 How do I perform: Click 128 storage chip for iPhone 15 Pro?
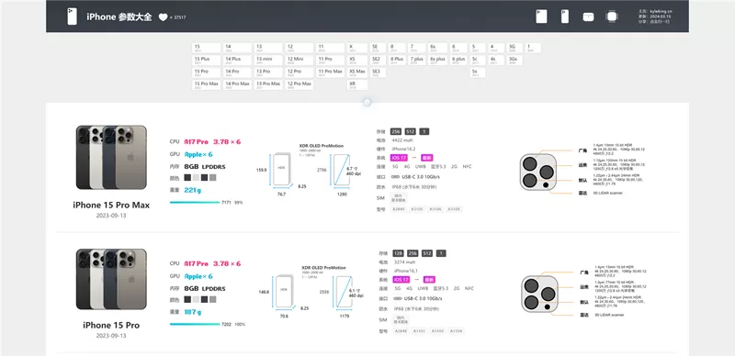(x=398, y=253)
